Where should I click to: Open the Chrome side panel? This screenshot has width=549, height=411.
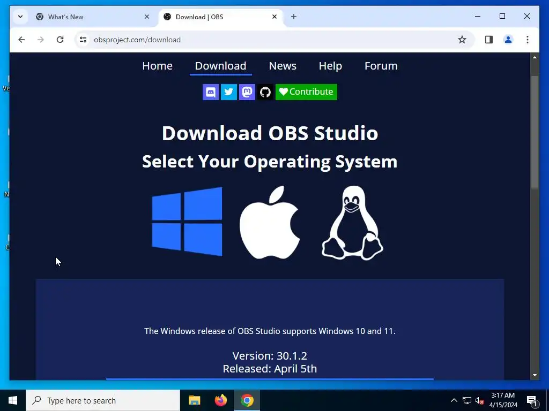pyautogui.click(x=489, y=40)
